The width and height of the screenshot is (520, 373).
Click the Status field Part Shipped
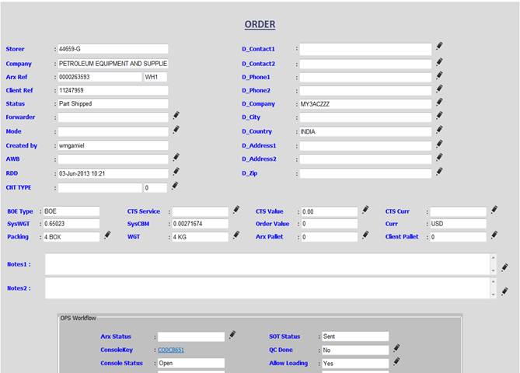click(x=113, y=104)
